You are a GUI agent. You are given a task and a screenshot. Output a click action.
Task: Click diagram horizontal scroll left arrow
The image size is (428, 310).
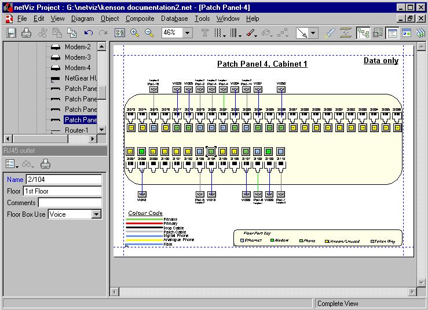pyautogui.click(x=115, y=292)
